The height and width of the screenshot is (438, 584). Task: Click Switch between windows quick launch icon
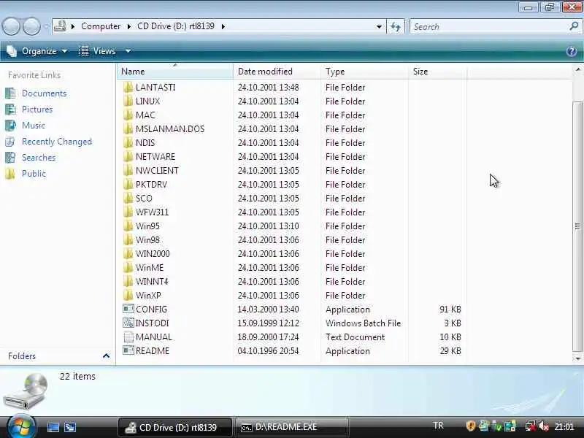coord(70,427)
